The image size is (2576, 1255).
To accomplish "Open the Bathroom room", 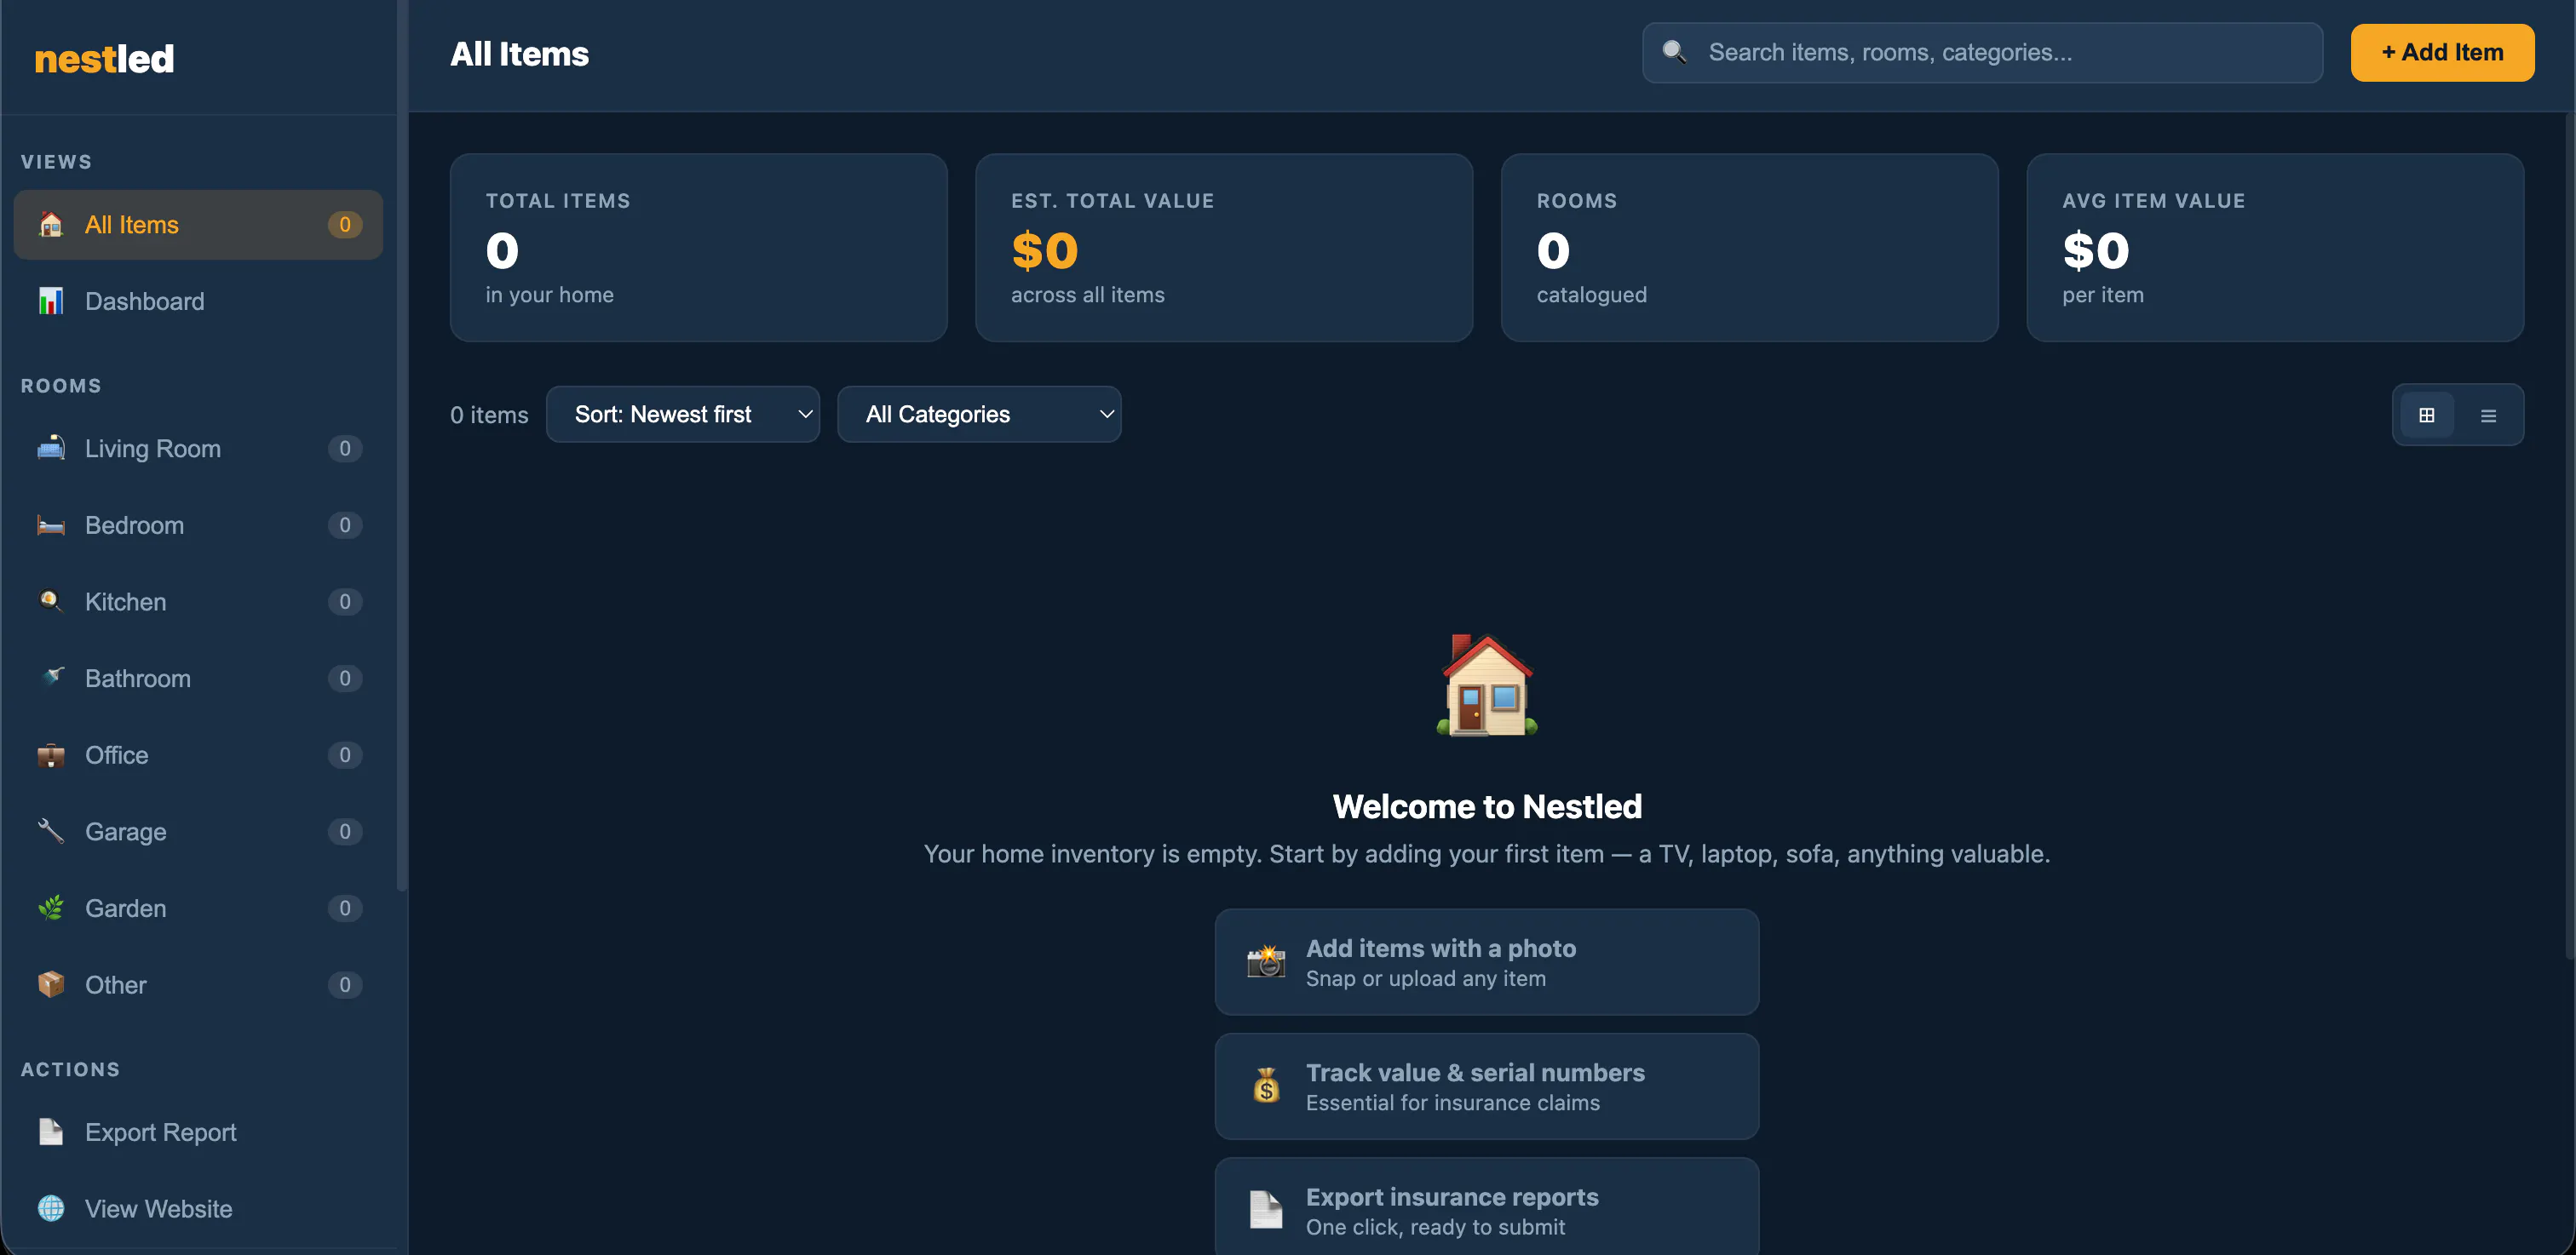I will coord(198,679).
